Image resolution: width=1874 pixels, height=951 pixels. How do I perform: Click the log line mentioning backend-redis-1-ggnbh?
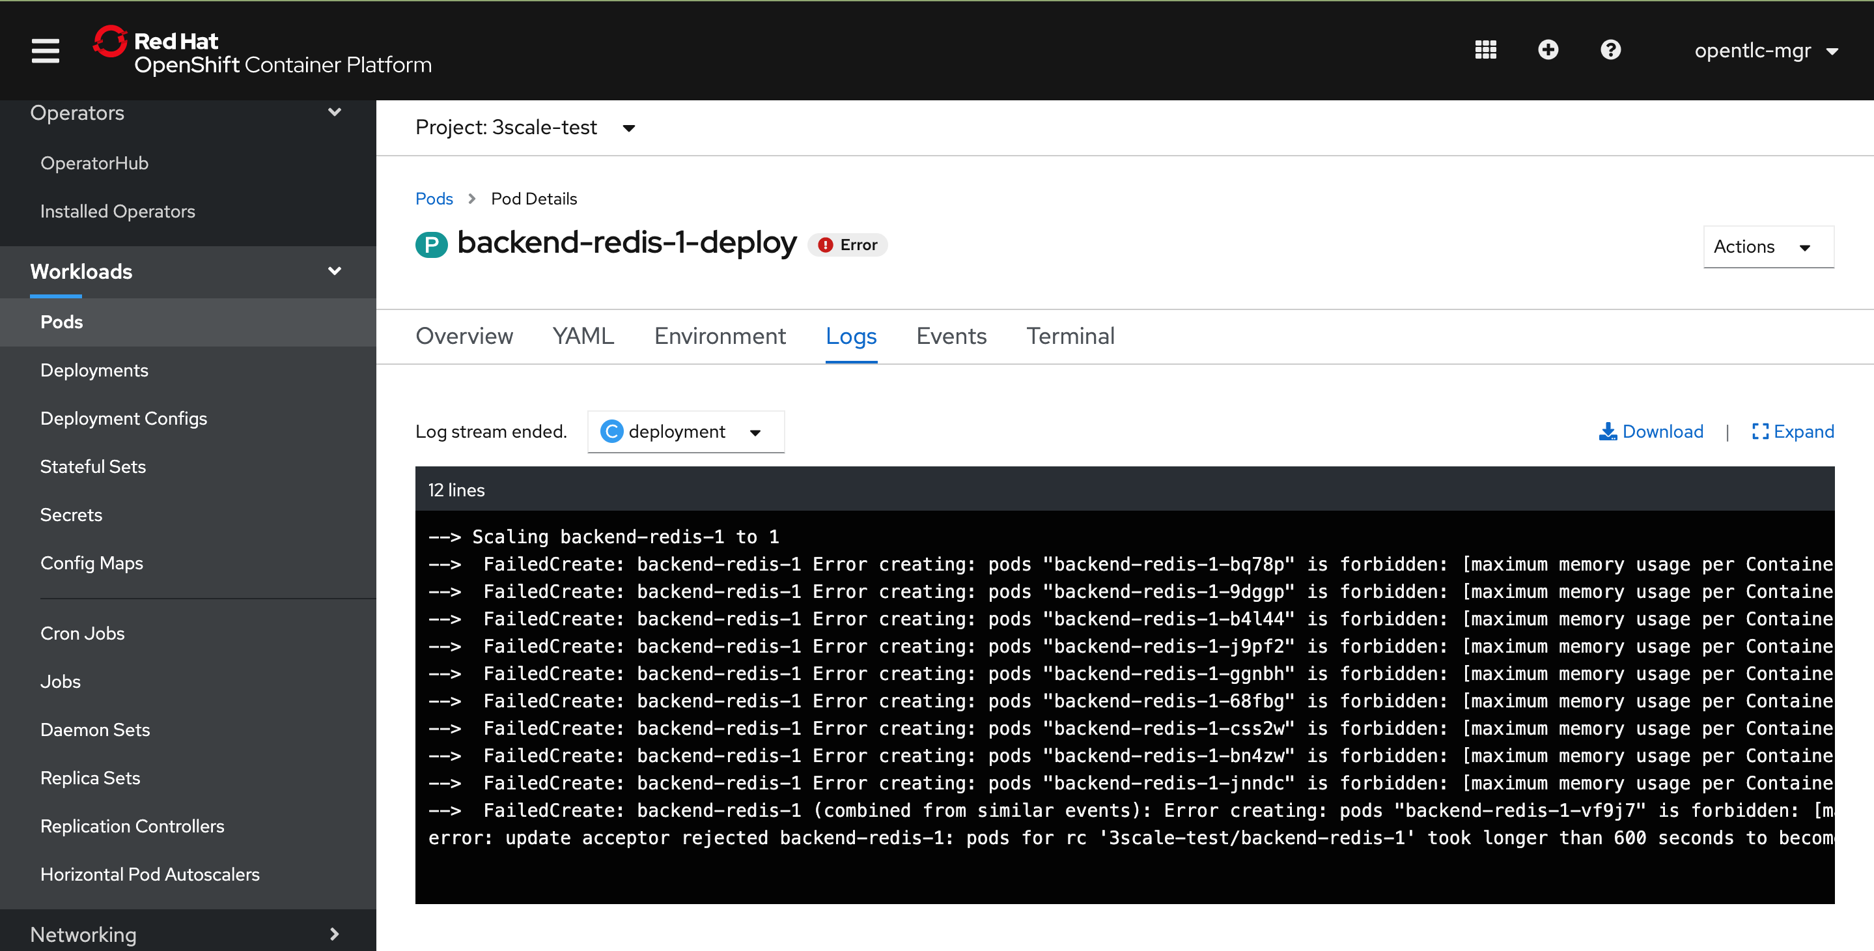point(1130,674)
